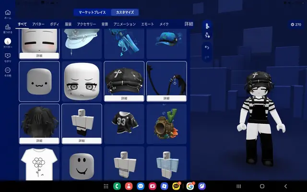Open the pink Camera app in taskbar
The width and height of the screenshot is (307, 192).
tap(153, 186)
